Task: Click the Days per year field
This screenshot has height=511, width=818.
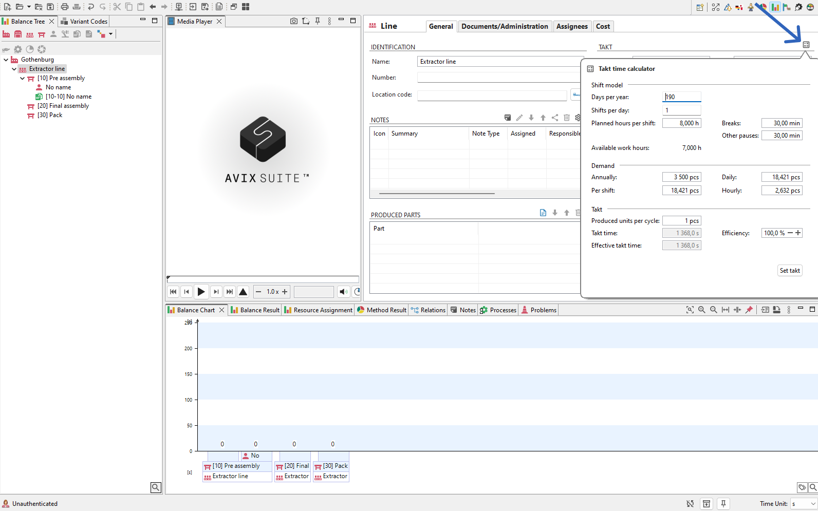Action: point(681,97)
